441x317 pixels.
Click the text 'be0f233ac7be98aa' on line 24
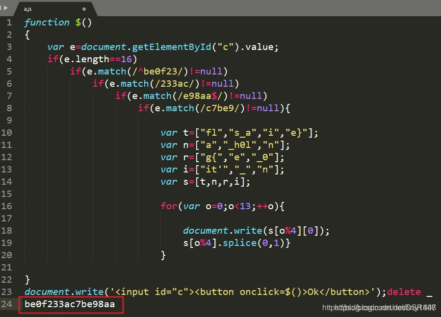coord(70,304)
